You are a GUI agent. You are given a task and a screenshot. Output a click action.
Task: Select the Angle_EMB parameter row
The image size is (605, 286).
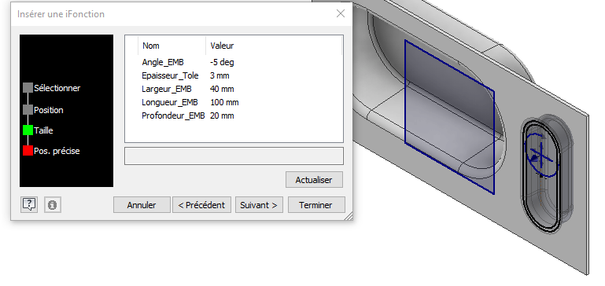coord(163,62)
